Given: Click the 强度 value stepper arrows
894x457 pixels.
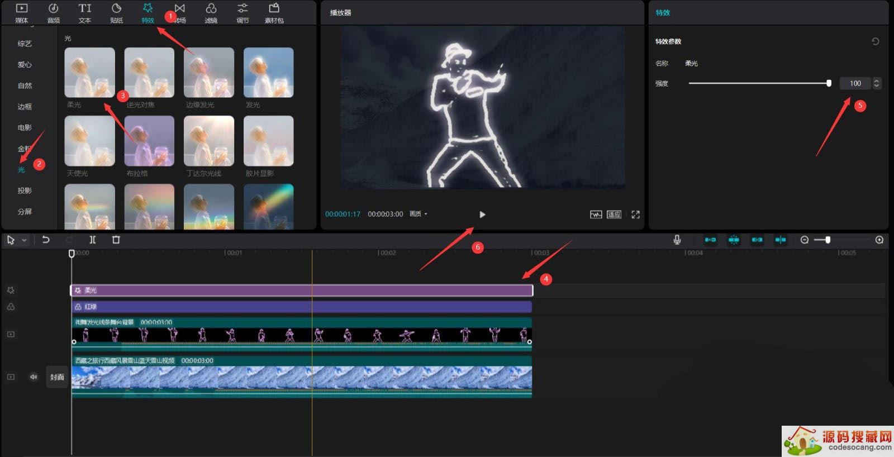Looking at the screenshot, I should click(x=876, y=83).
